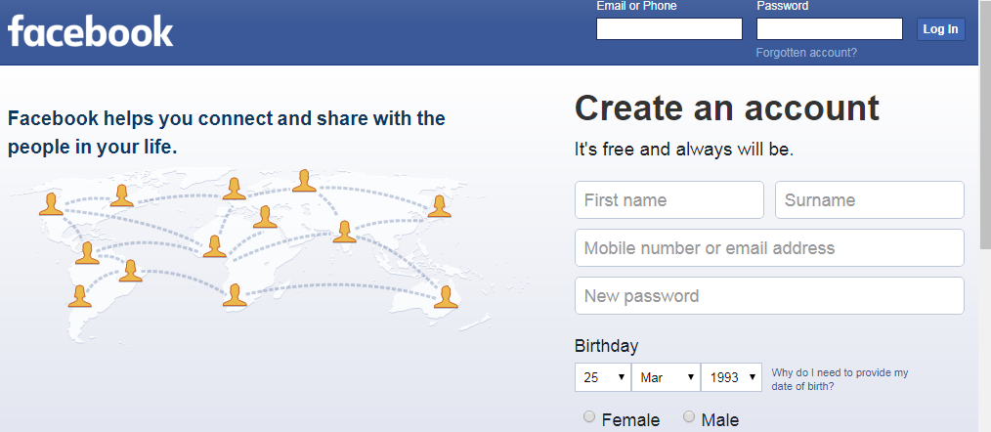Click the 'Birthday' label
The width and height of the screenshot is (991, 432).
pyautogui.click(x=606, y=346)
